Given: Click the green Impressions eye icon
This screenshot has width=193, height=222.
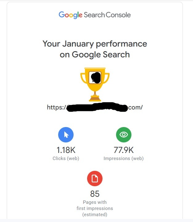Looking at the screenshot, I should point(123,135).
